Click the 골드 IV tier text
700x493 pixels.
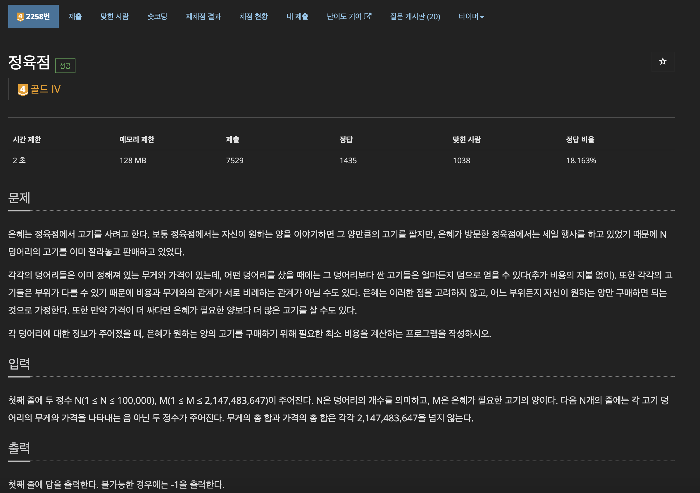click(45, 89)
